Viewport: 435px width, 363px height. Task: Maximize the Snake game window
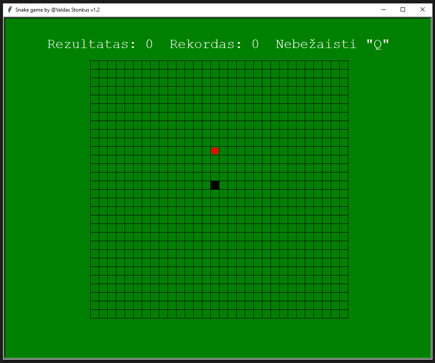pos(403,9)
